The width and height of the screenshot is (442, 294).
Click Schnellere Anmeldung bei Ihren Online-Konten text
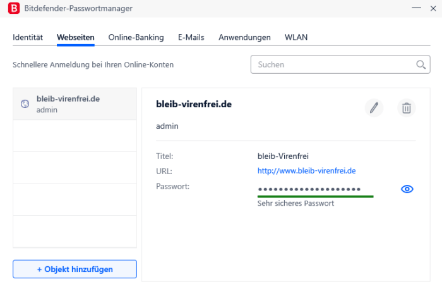[93, 65]
